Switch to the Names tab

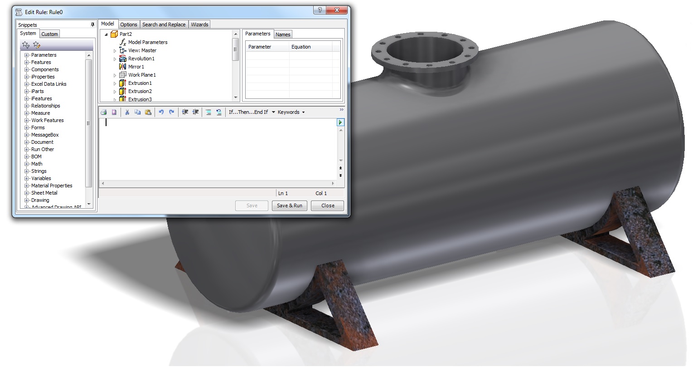tap(283, 34)
